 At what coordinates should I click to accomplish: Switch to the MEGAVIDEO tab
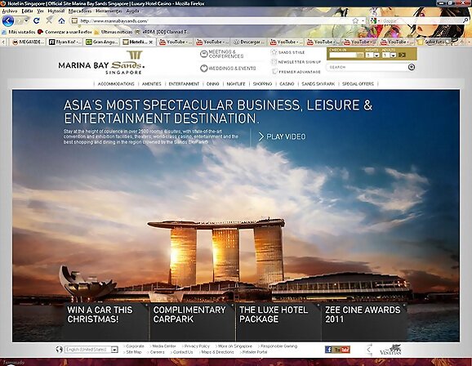29,42
